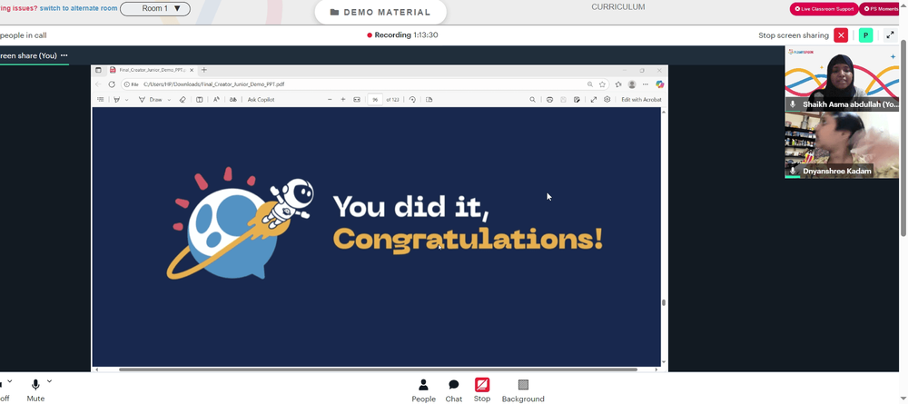Open PDF viewer settings gear
The image size is (908, 404).
(607, 100)
